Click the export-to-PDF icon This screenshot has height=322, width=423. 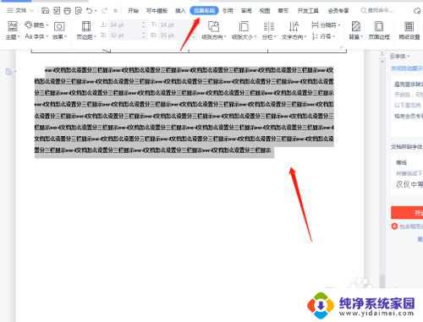[57, 11]
